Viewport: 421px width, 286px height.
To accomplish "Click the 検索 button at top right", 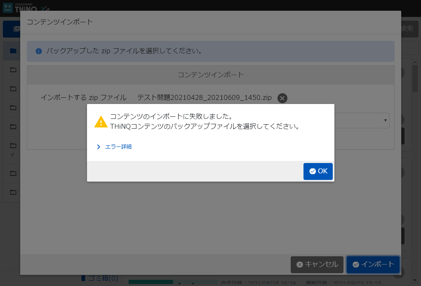I will coord(407,28).
